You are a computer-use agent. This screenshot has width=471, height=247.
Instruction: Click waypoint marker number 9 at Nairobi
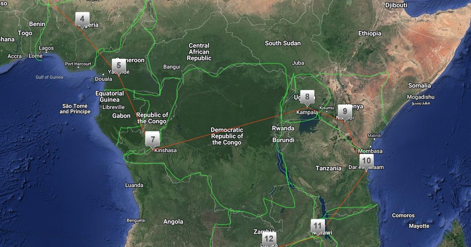(345, 111)
